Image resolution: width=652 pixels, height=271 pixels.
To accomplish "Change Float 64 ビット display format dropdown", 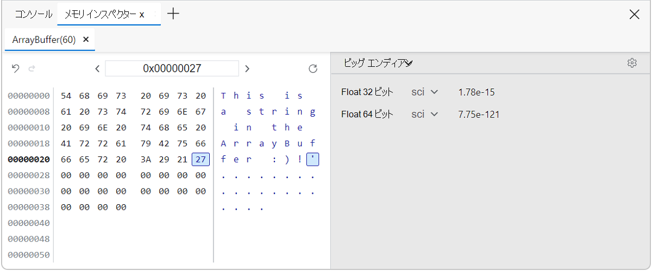I will click(425, 114).
